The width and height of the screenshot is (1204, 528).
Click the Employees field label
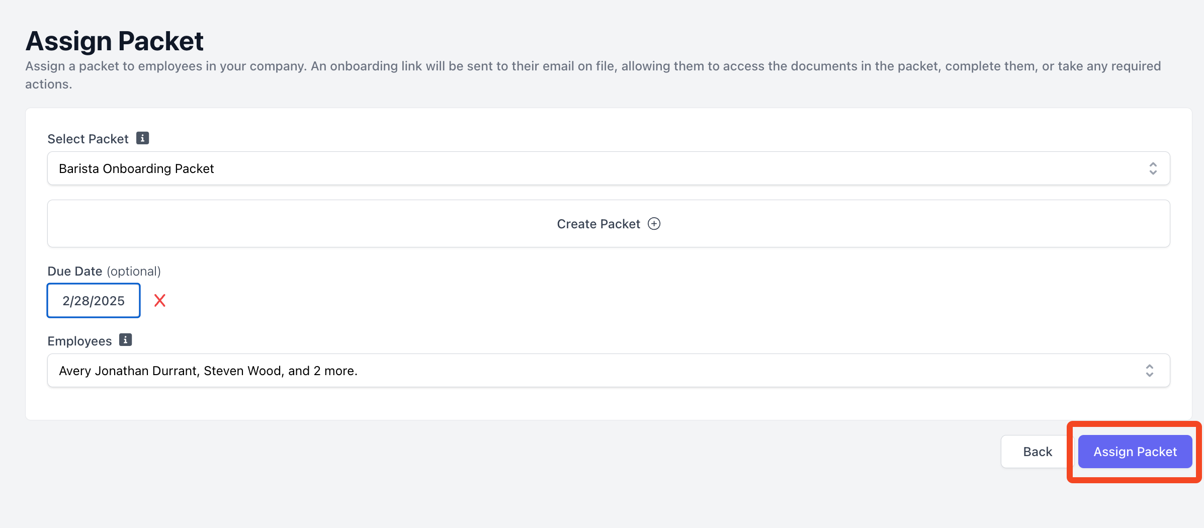pos(79,341)
